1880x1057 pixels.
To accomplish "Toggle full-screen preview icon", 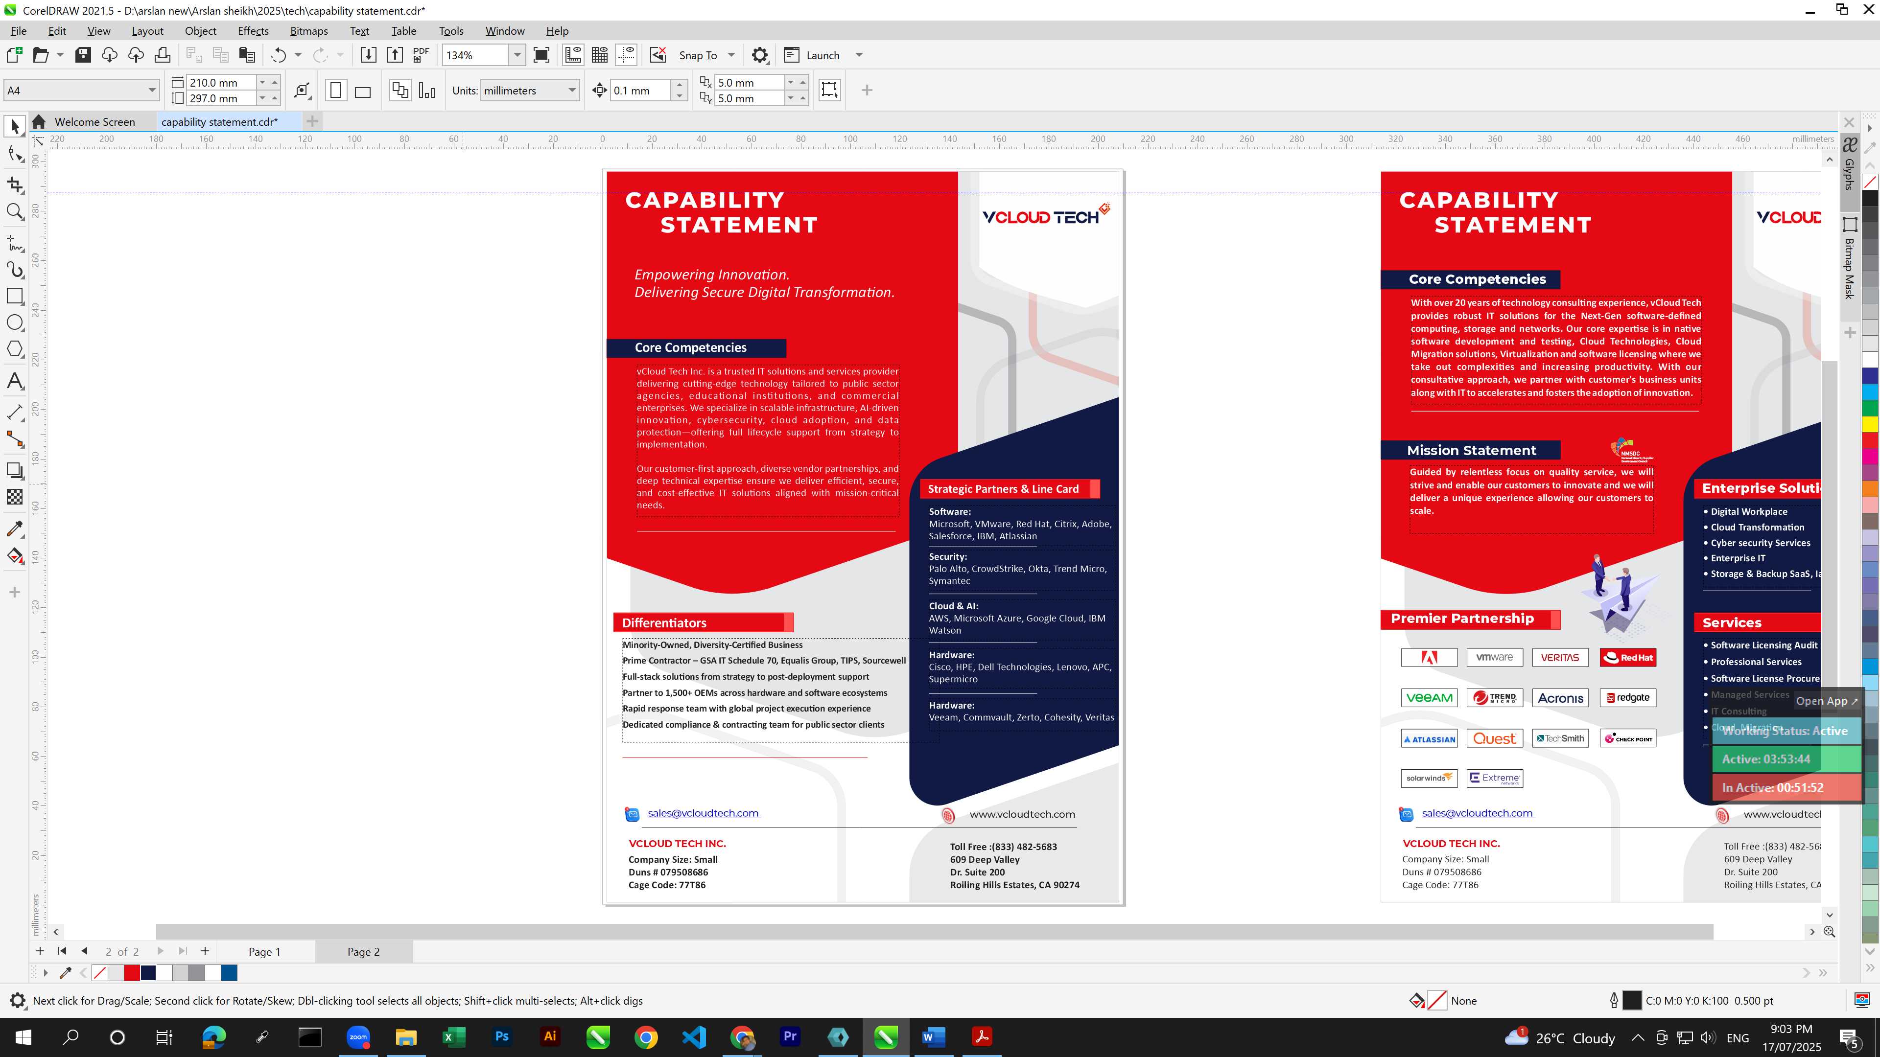I will click(541, 55).
